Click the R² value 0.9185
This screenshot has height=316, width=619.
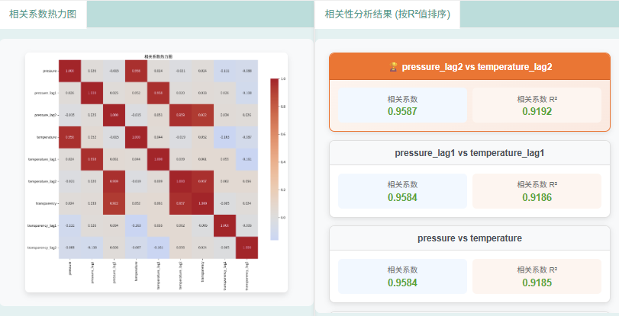537,283
